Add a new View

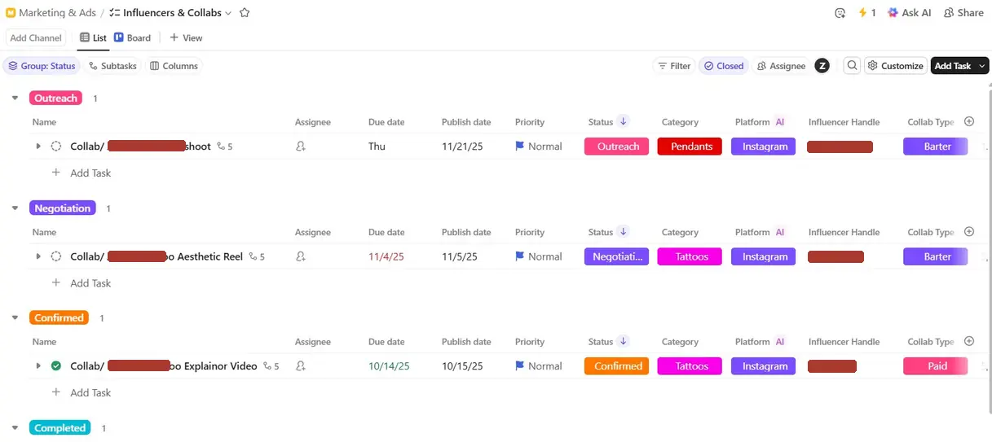tap(186, 37)
